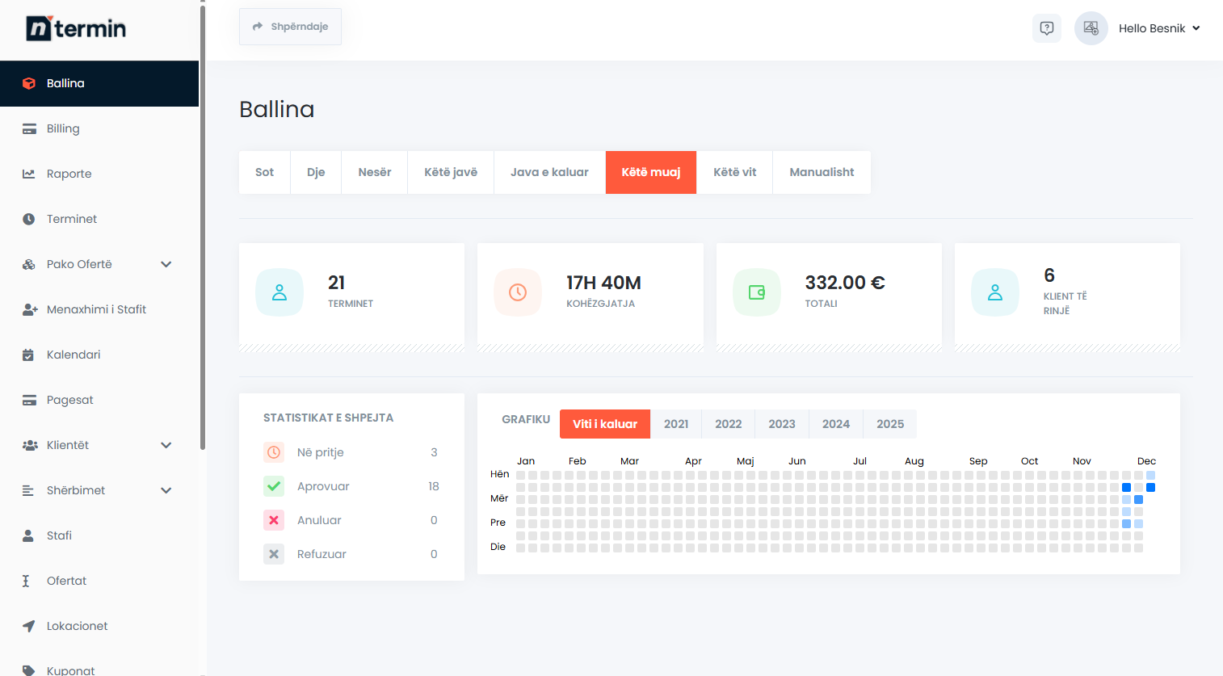Click the dark blue December heatmap cell
The height and width of the screenshot is (676, 1223).
(1126, 487)
